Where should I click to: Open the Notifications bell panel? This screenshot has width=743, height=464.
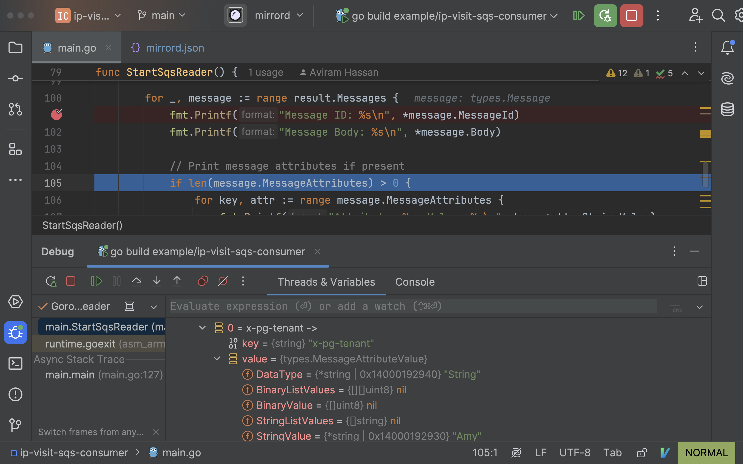(727, 48)
